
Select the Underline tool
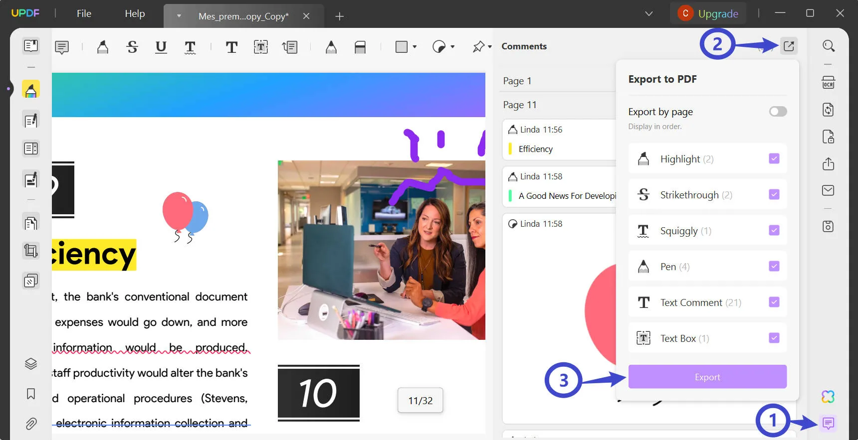161,47
